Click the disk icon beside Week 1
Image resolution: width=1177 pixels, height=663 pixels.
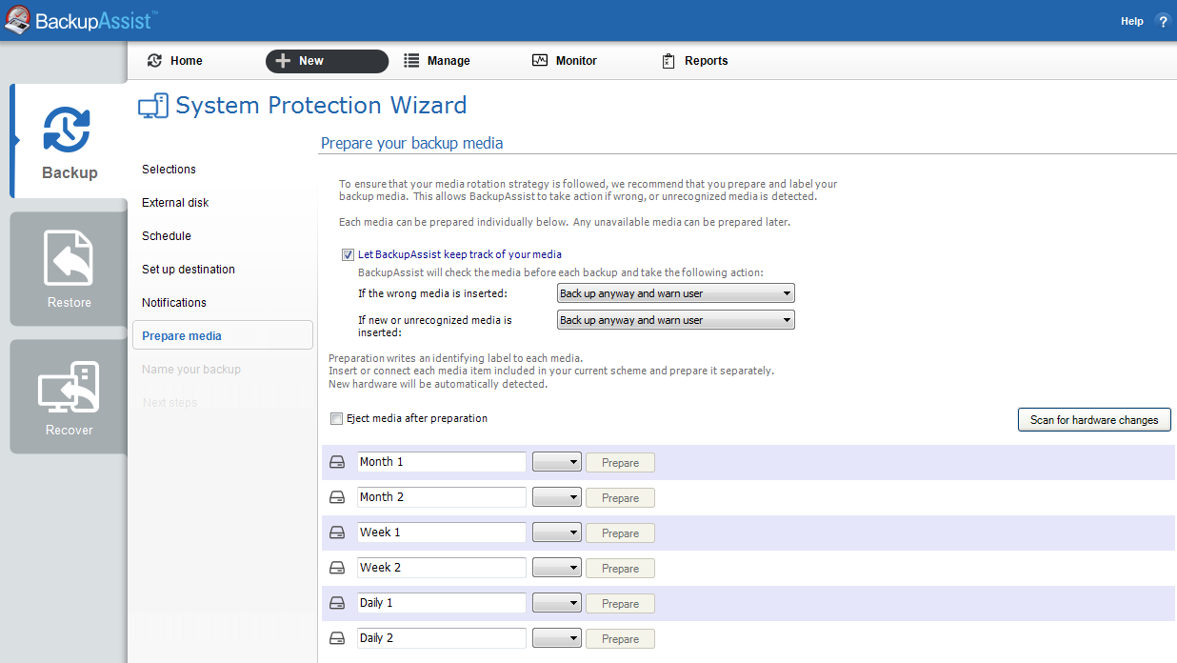[x=337, y=532]
